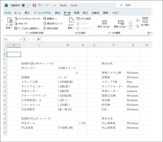Click the ブックのリンク button

coord(84,28)
